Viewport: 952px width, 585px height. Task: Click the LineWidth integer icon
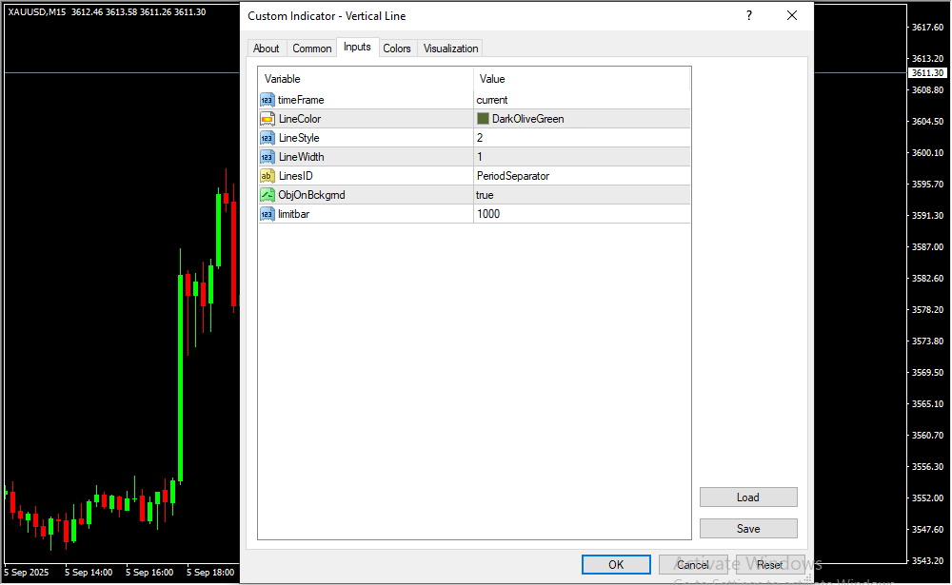pyautogui.click(x=267, y=157)
